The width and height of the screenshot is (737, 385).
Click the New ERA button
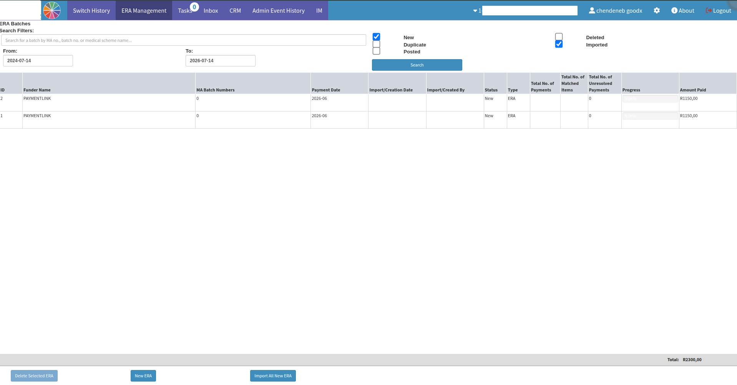click(x=143, y=376)
